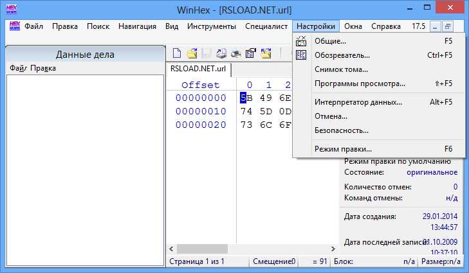Image resolution: width=469 pixels, height=273 pixels.
Task: Click the Open file folder icon
Action: coord(192,53)
